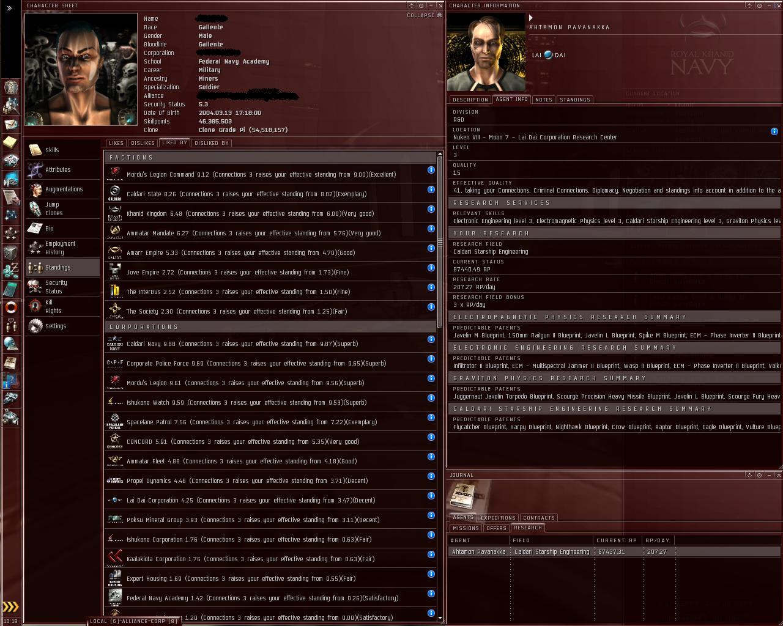Click the standings list scroll-down arrow
Viewport: 783px width, 626px height.
point(440,619)
